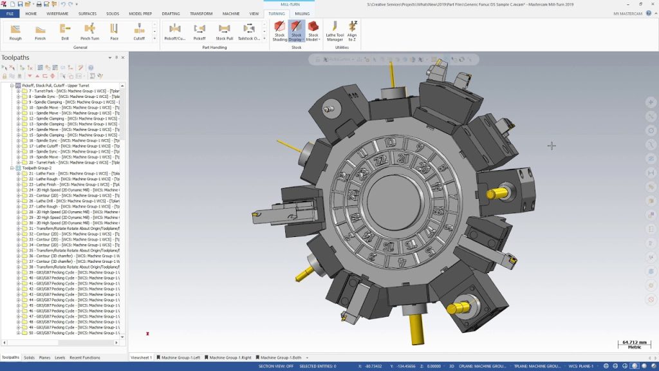Image resolution: width=659 pixels, height=371 pixels.
Task: Click the 3D mode toggle in status bar
Action: pos(451,366)
